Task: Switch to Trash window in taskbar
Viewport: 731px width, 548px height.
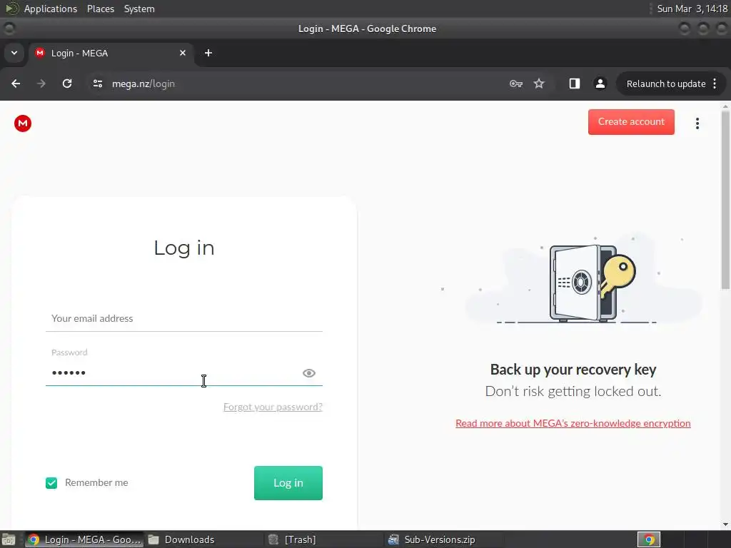Action: click(x=325, y=539)
